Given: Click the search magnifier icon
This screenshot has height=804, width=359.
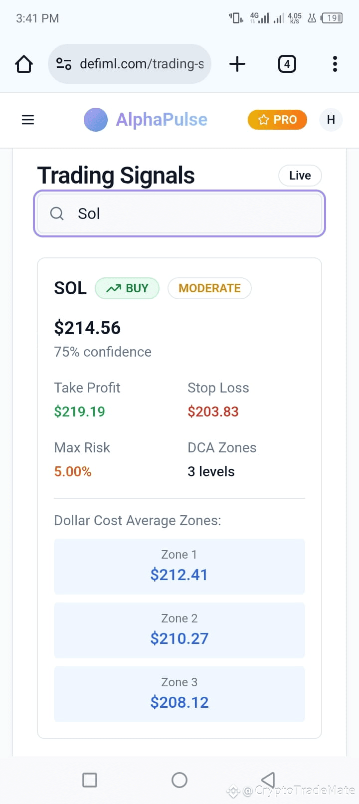Looking at the screenshot, I should [57, 213].
